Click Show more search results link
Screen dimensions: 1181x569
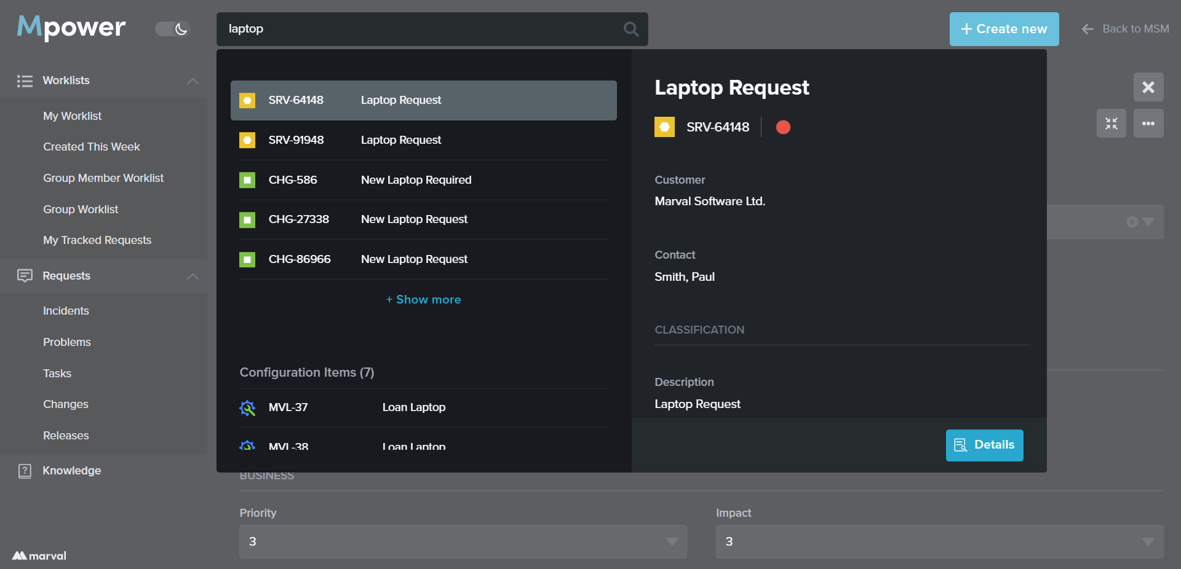(x=423, y=300)
